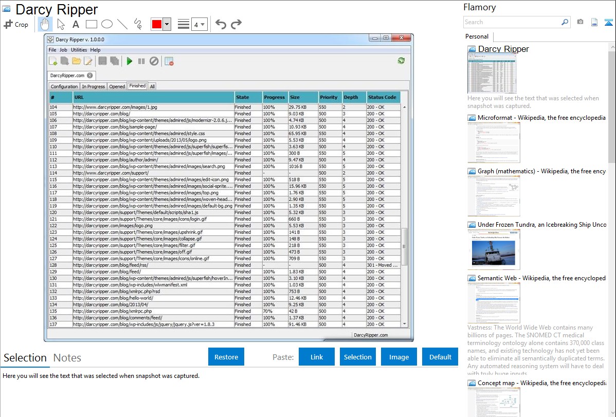Choose the arrow pointer tool

61,24
